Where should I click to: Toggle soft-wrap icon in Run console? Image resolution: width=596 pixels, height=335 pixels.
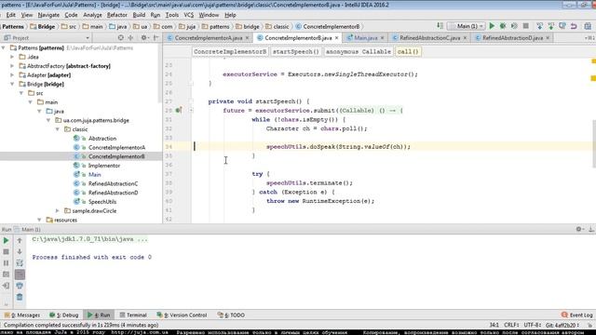click(x=20, y=262)
